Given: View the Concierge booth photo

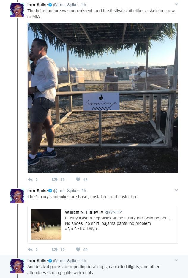Looking at the screenshot, I should (103, 98).
